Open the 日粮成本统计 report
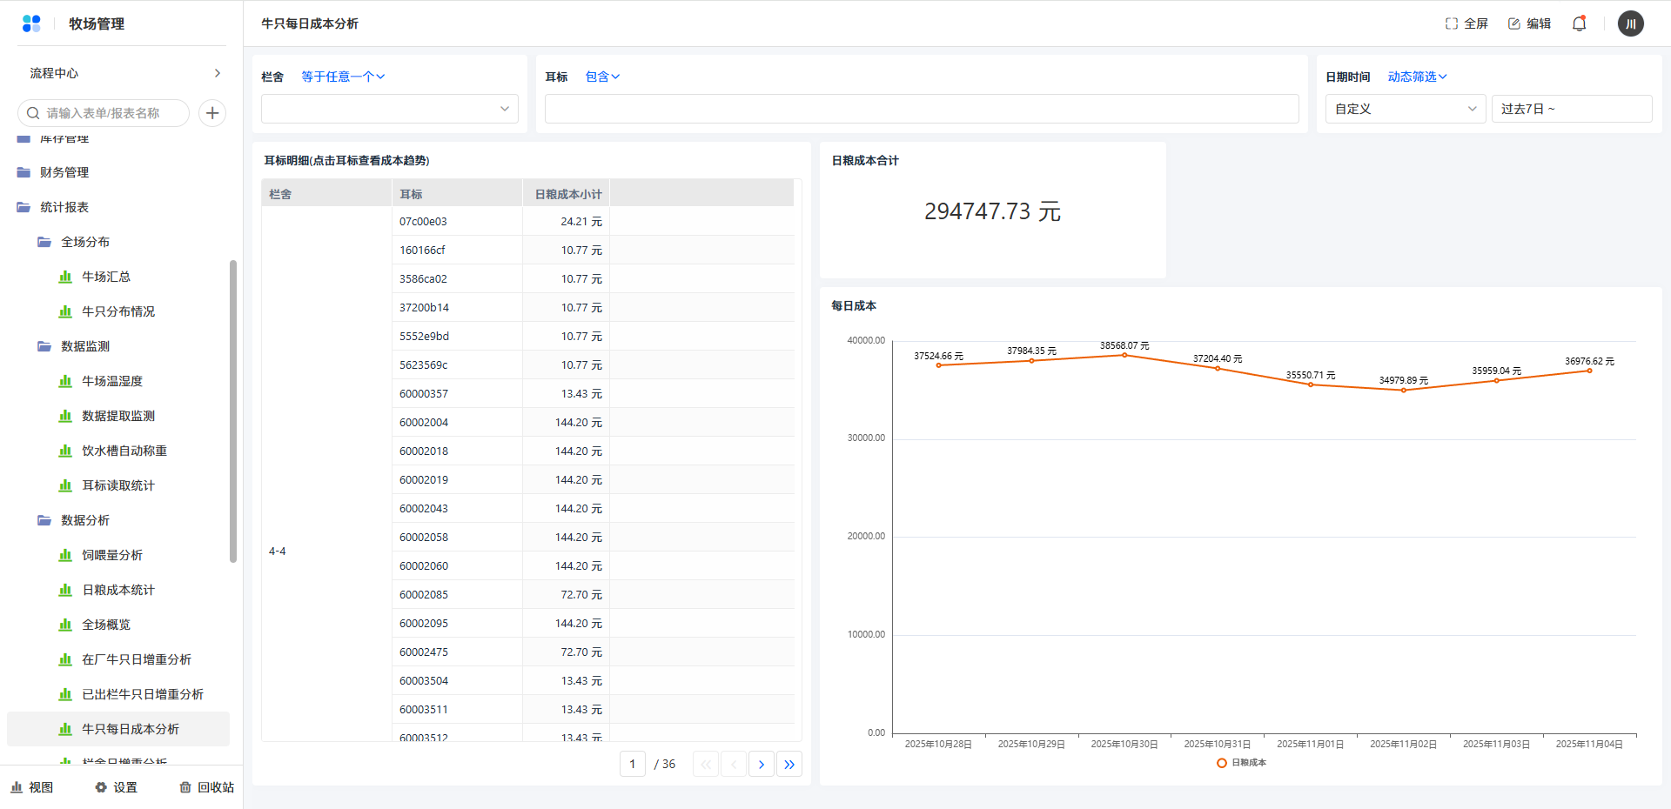1671x809 pixels. click(x=117, y=590)
